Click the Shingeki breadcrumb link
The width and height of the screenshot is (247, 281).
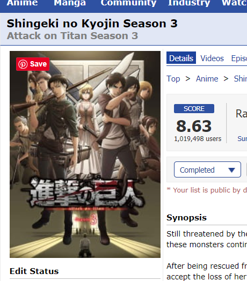coord(241,79)
